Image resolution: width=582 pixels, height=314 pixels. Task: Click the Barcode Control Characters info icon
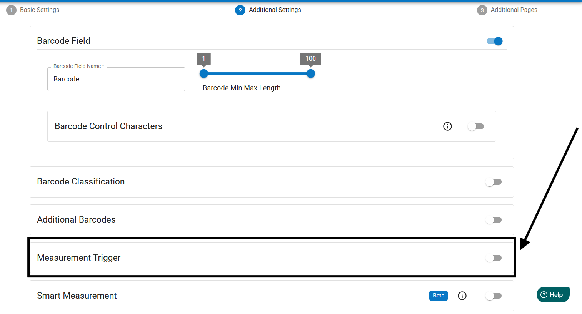(x=447, y=126)
